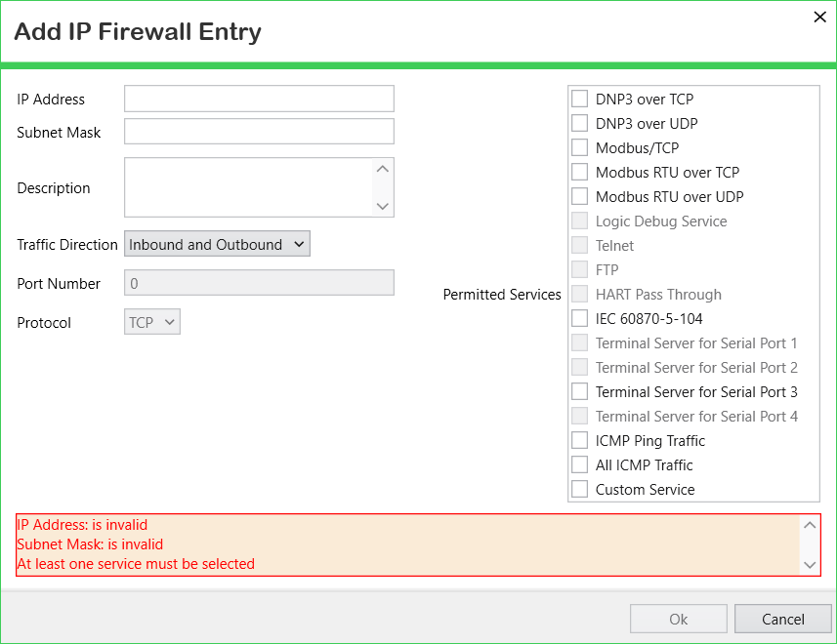Screen dimensions: 837x644
Task: Select the IEC 60870-5-104 service
Action: pyautogui.click(x=580, y=318)
